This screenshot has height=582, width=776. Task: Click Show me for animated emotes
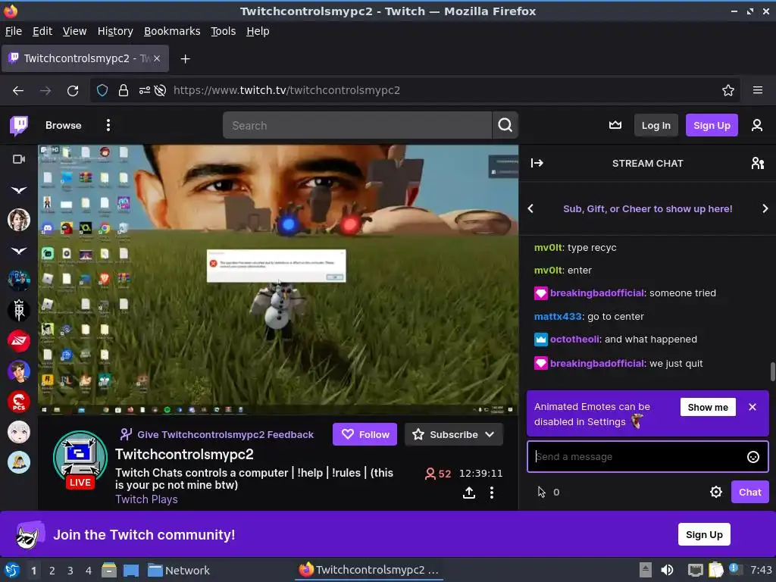pyautogui.click(x=708, y=407)
